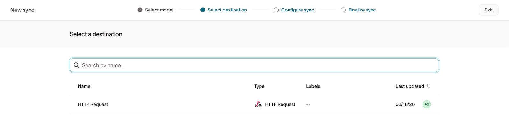
Task: Click the Type column header
Action: click(259, 86)
